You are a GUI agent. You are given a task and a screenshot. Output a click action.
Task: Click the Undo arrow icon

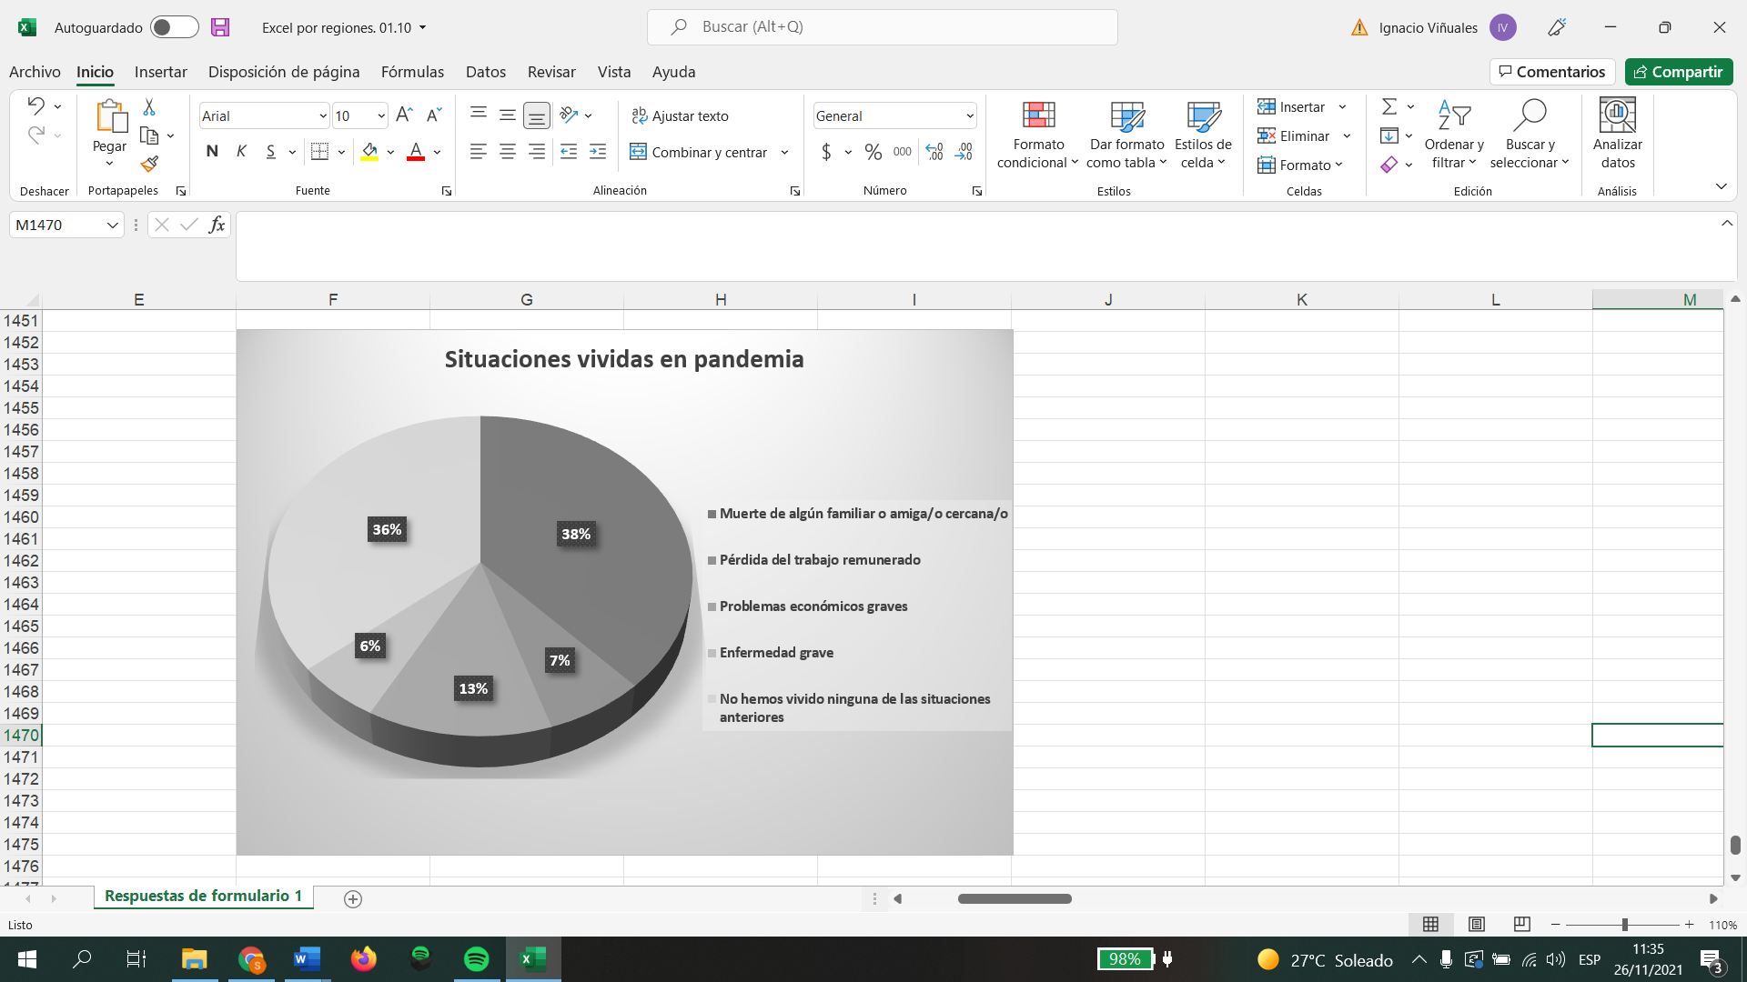35,105
